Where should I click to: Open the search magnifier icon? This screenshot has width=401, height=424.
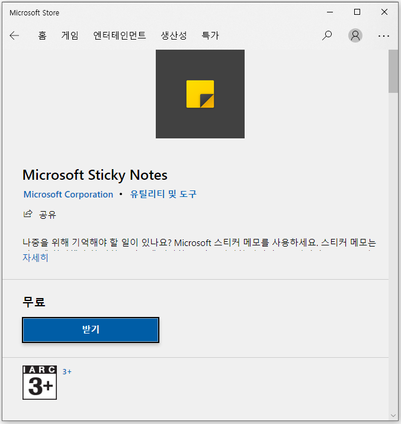pos(327,35)
